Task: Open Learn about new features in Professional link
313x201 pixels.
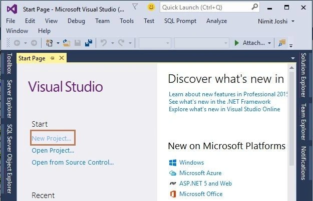Action: point(228,94)
